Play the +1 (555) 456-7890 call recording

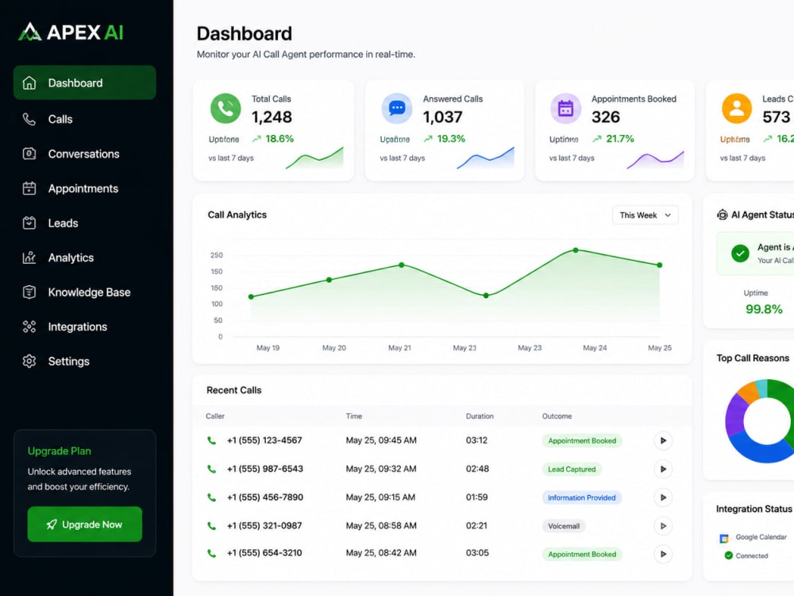pos(663,497)
